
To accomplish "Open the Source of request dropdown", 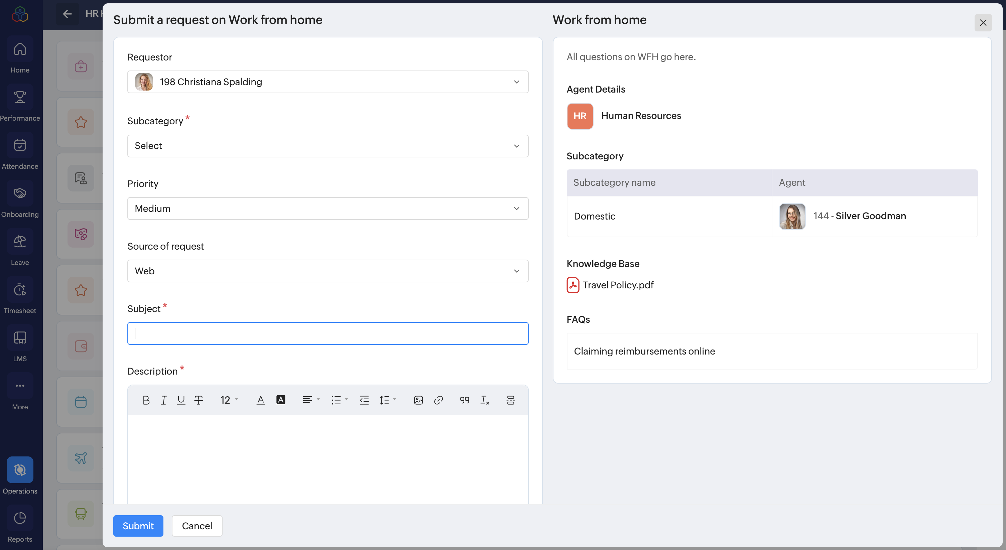I will 327,271.
